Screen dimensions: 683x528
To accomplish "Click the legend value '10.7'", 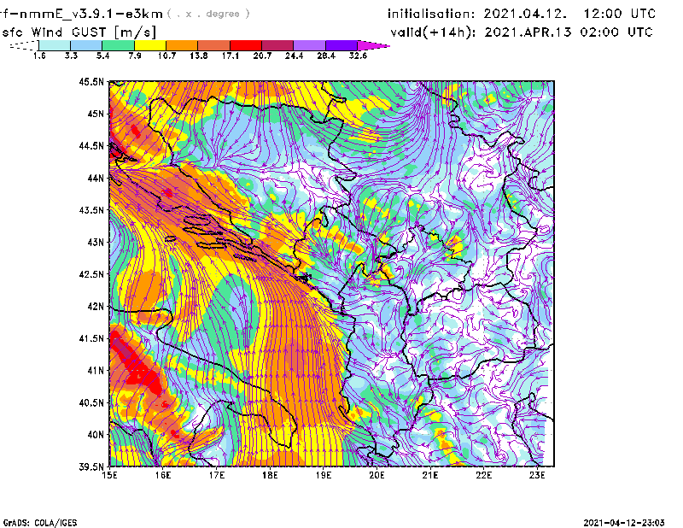I will coord(166,56).
